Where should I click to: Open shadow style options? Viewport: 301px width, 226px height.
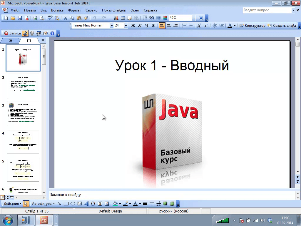click(x=165, y=204)
